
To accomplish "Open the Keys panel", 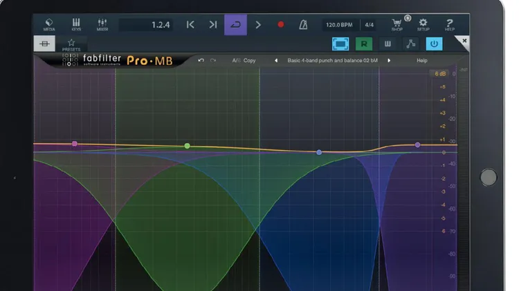I will click(76, 24).
